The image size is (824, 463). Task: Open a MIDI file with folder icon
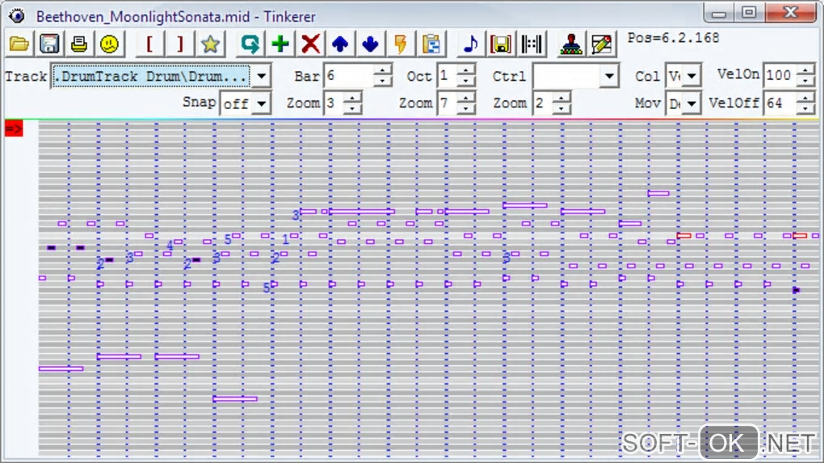19,44
